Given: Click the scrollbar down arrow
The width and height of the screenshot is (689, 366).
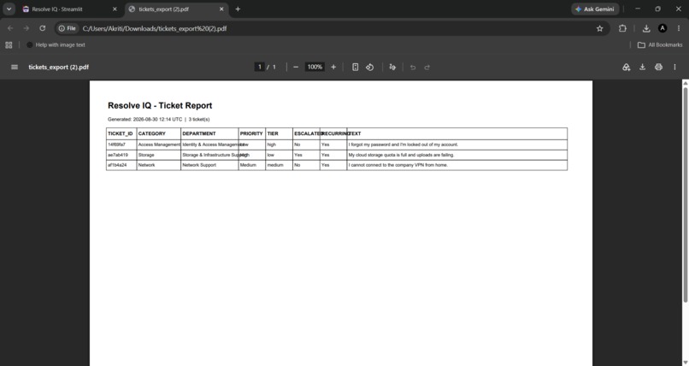Looking at the screenshot, I should point(685,363).
